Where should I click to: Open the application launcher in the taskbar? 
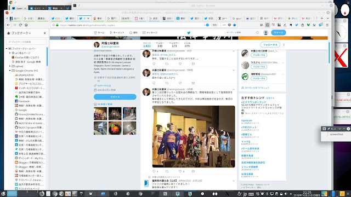tap(3, 194)
